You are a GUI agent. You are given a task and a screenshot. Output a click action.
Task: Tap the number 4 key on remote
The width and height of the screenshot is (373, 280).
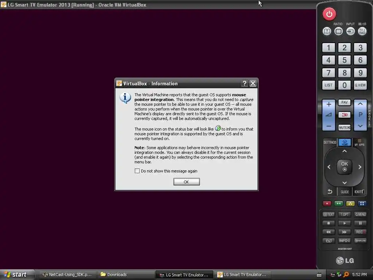pyautogui.click(x=329, y=60)
